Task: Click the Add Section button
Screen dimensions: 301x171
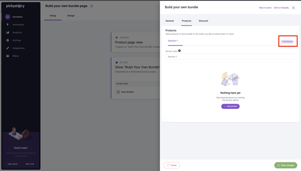Action: click(287, 42)
